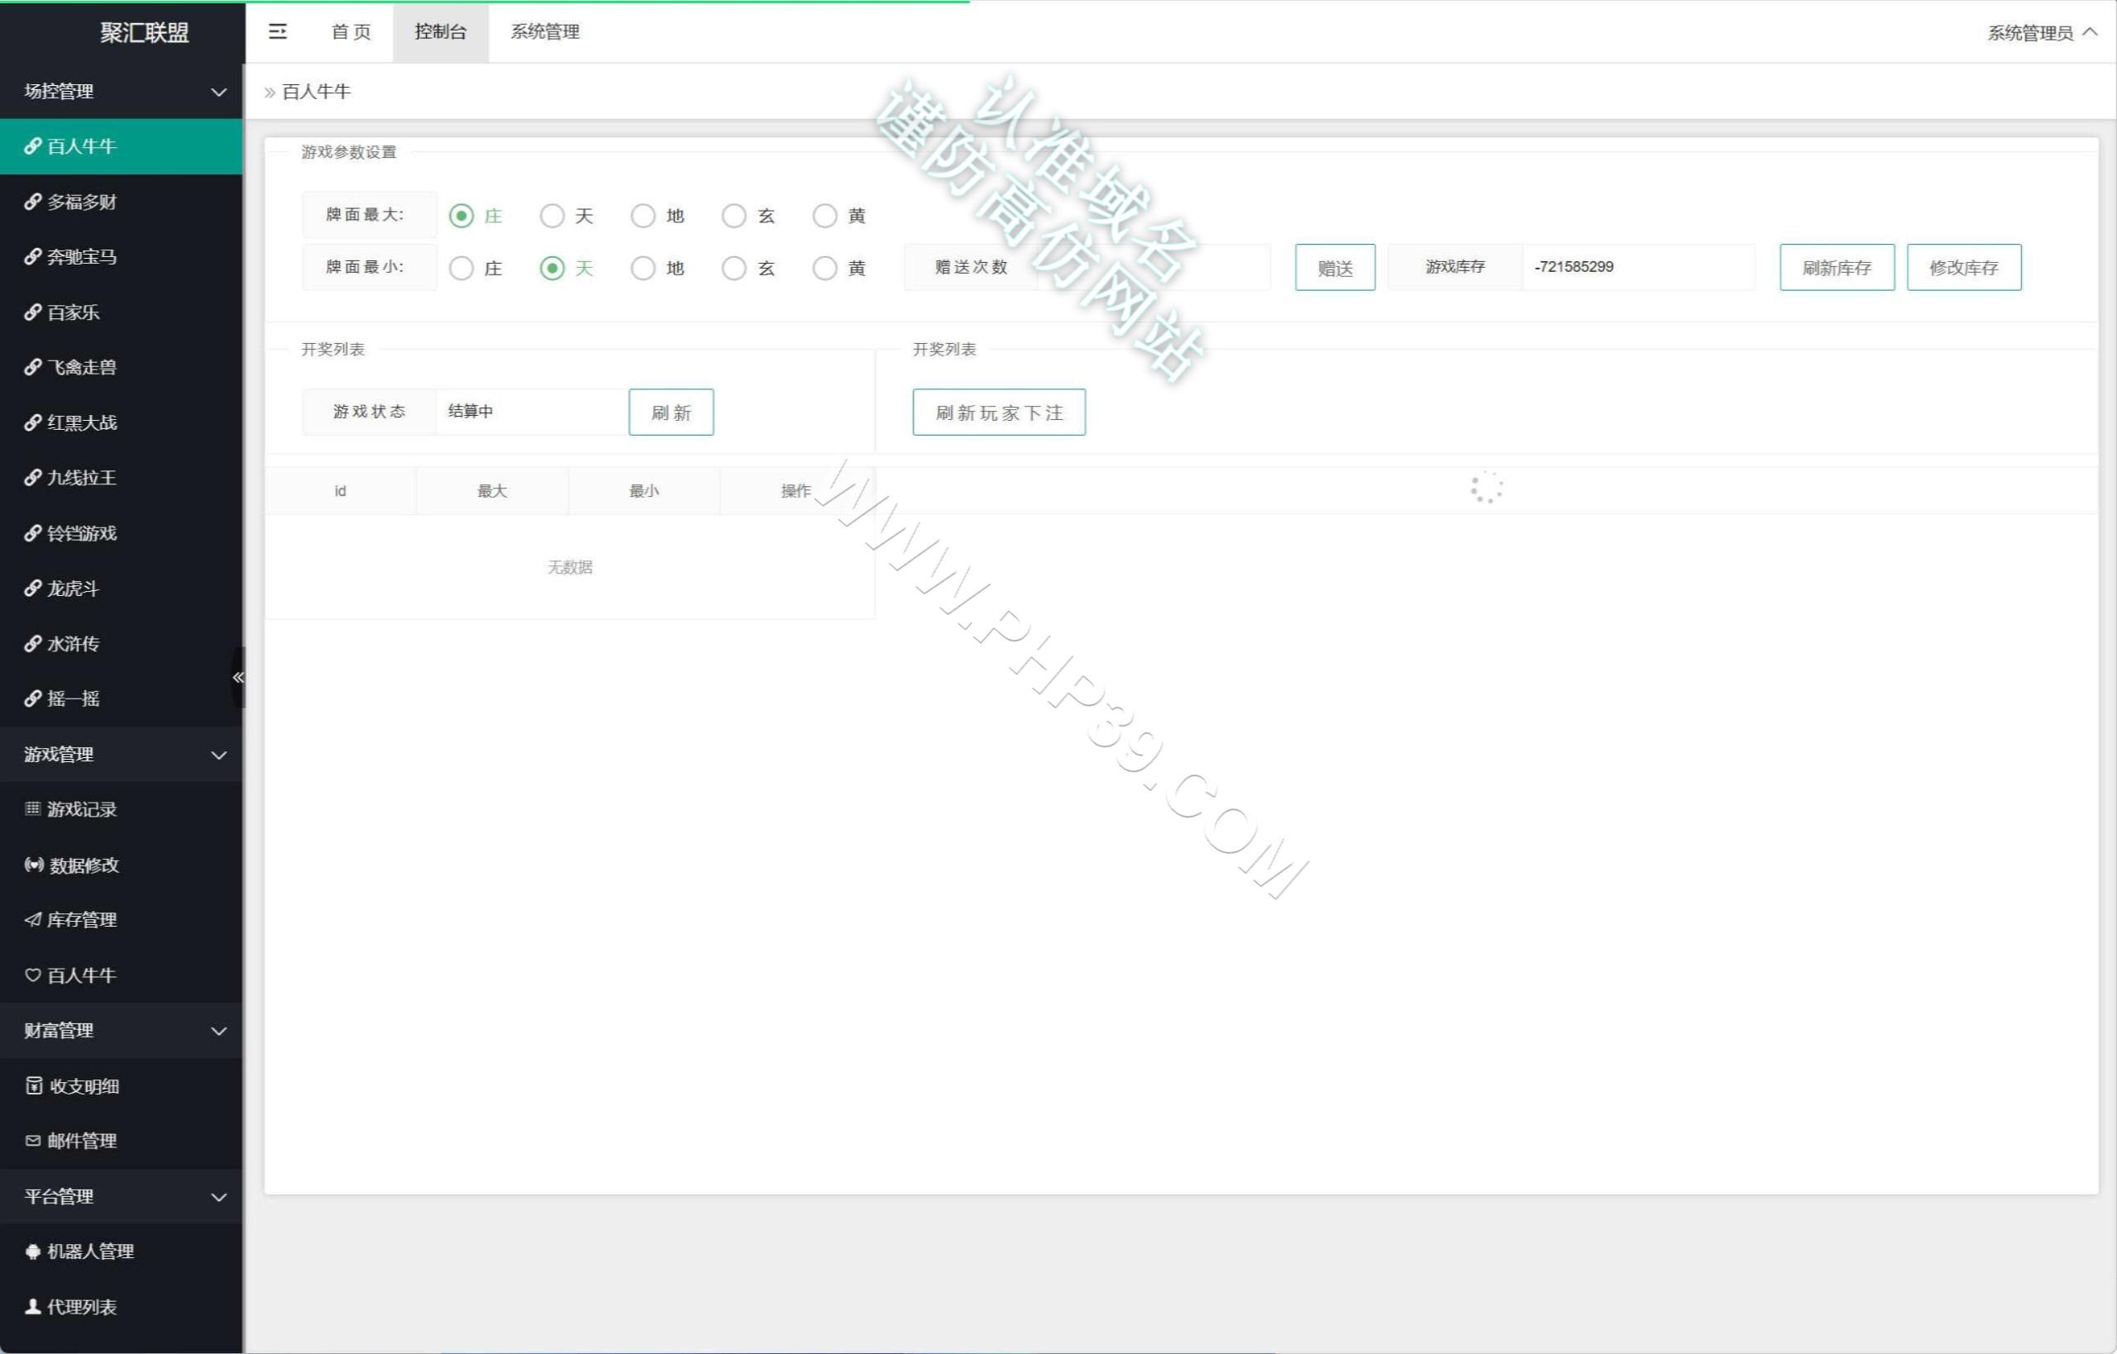Click the 修改库存 button
Viewport: 2117px width, 1354px height.
pyautogui.click(x=1964, y=267)
